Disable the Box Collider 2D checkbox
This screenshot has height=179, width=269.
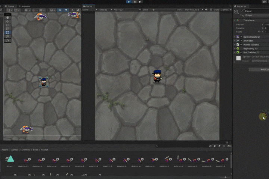point(241,53)
